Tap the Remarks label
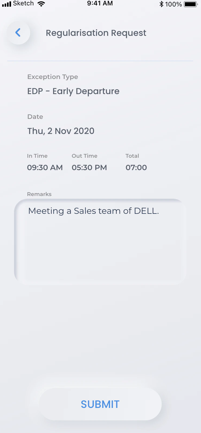The height and width of the screenshot is (433, 201). pyautogui.click(x=39, y=194)
